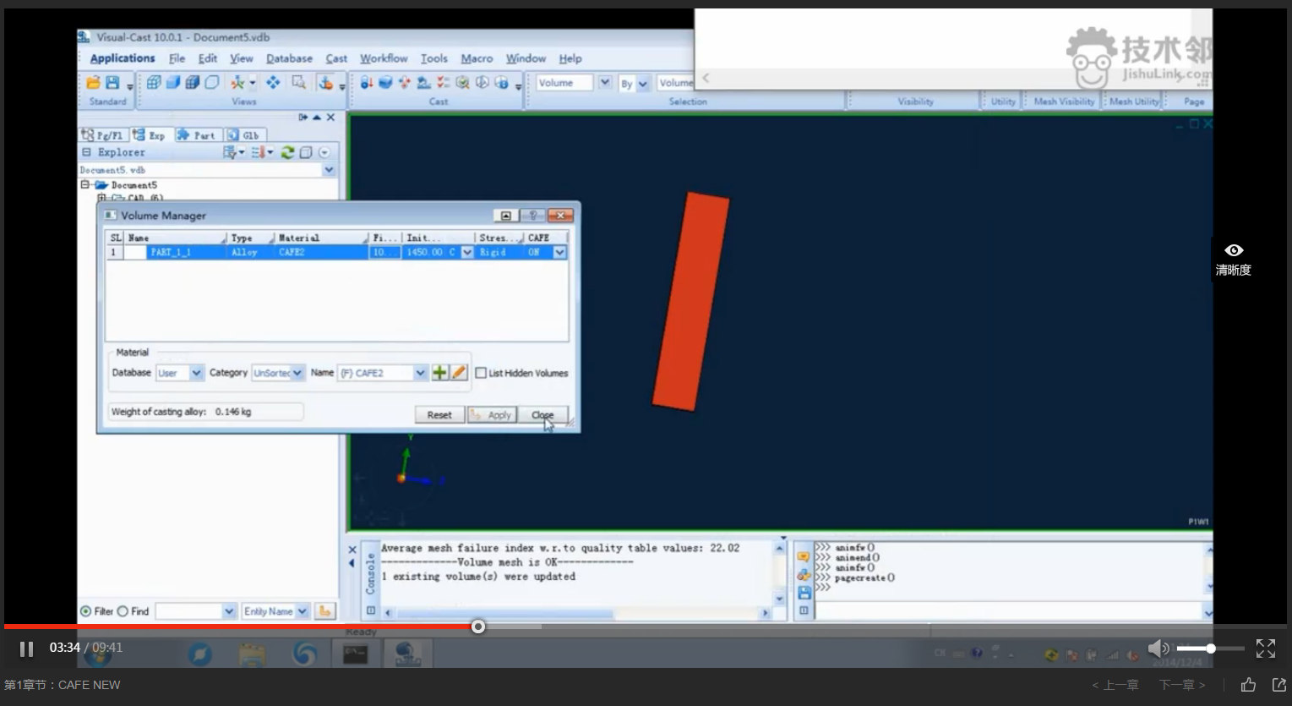Click the fullscreen icon of the video player
1292x706 pixels.
tap(1265, 649)
